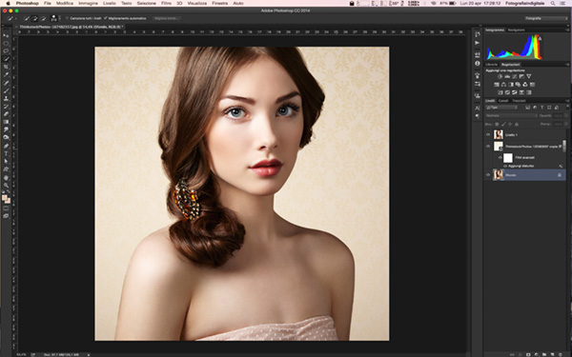Screen dimensions: 572x357
Task: Add an Invert adjustment
Action: coord(500,92)
